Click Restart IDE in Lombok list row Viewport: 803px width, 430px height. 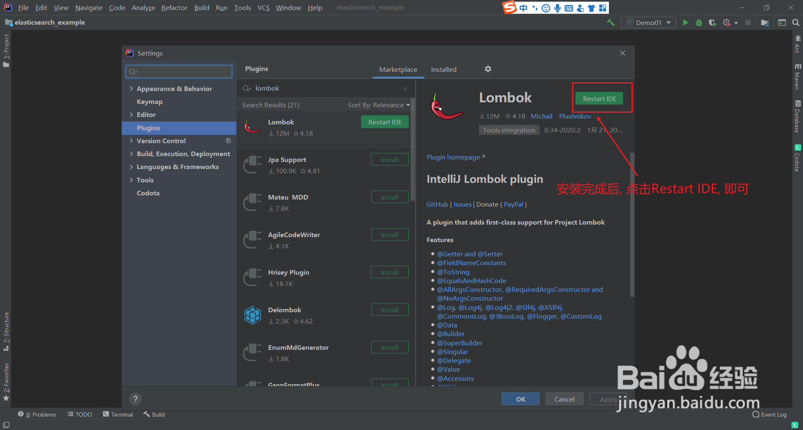pos(385,122)
